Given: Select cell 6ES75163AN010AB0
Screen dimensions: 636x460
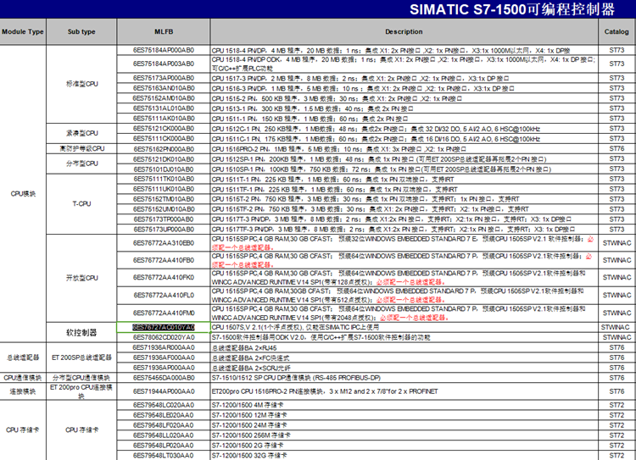Looking at the screenshot, I should [164, 88].
